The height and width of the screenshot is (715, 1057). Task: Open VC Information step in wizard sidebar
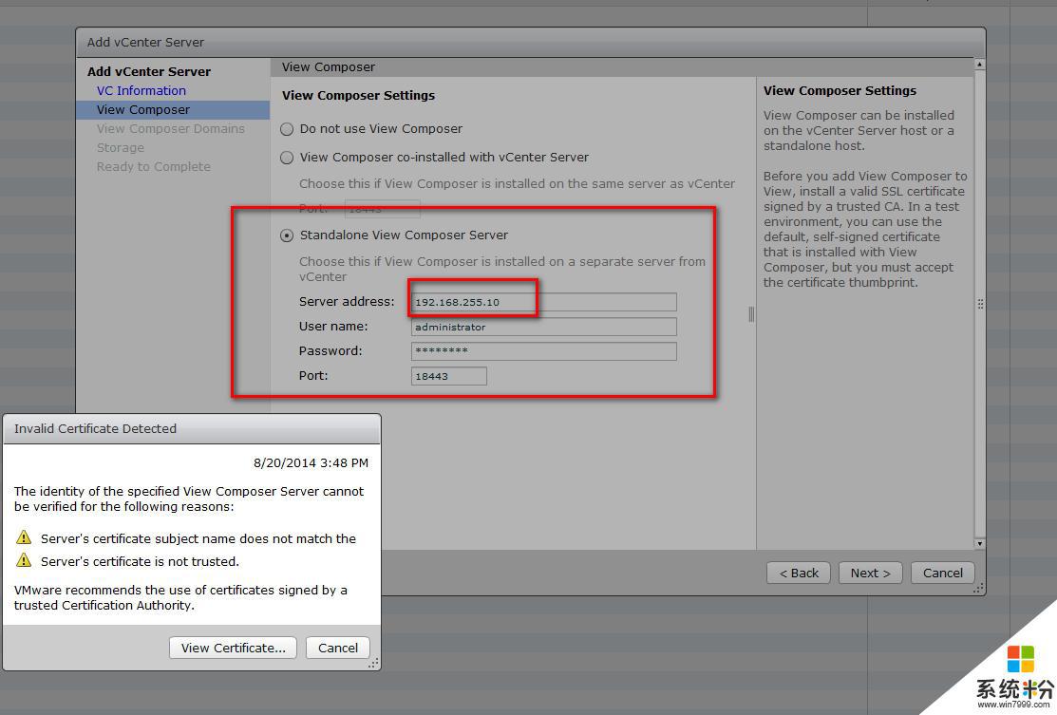tap(141, 90)
